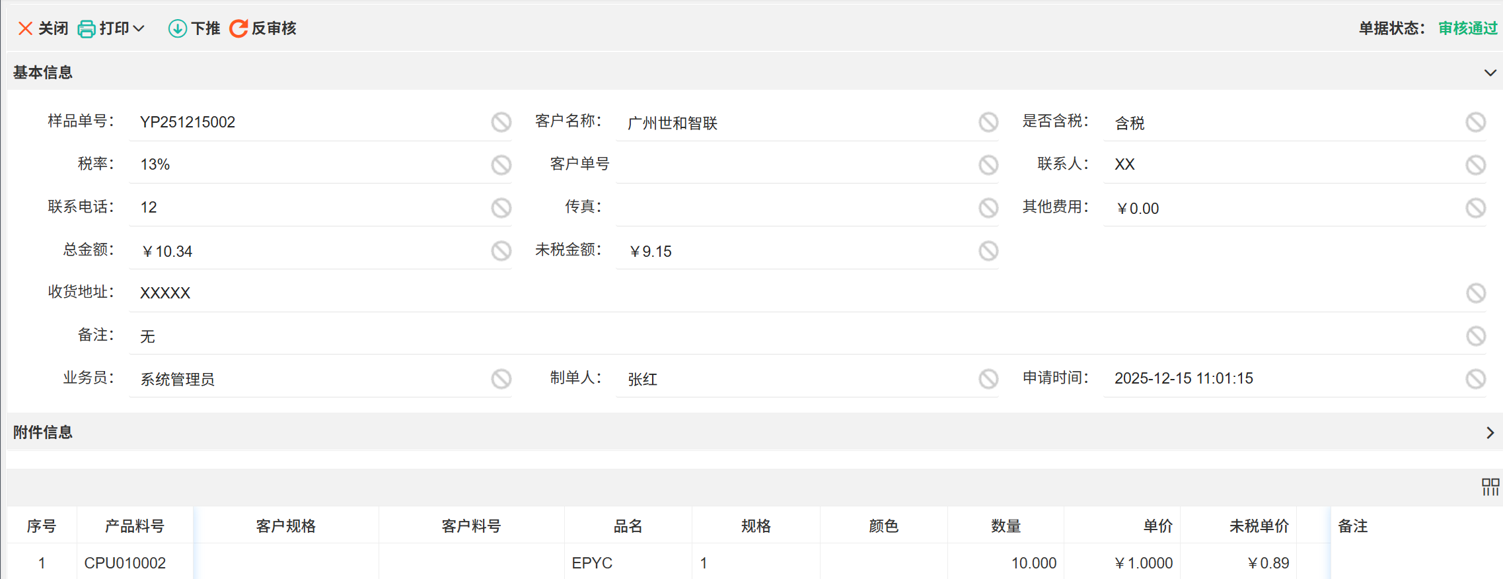Click disabled icon beside customer name field
The image size is (1503, 579).
pos(988,122)
